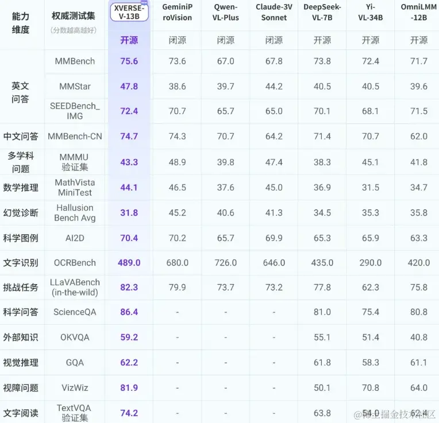Select the AI2D row label
This screenshot has width=439, height=423.
coord(75,238)
